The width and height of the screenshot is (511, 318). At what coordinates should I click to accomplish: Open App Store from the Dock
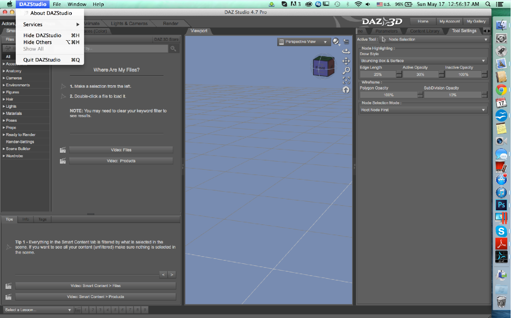tap(501, 179)
